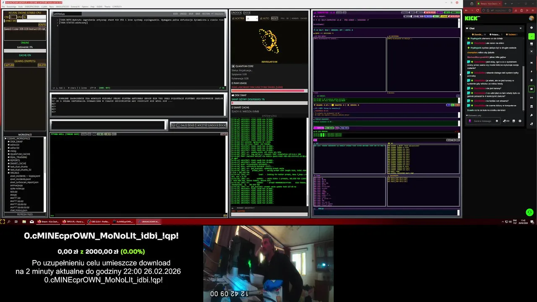
Task: Click the Windows Start button
Action: click(x=3, y=221)
